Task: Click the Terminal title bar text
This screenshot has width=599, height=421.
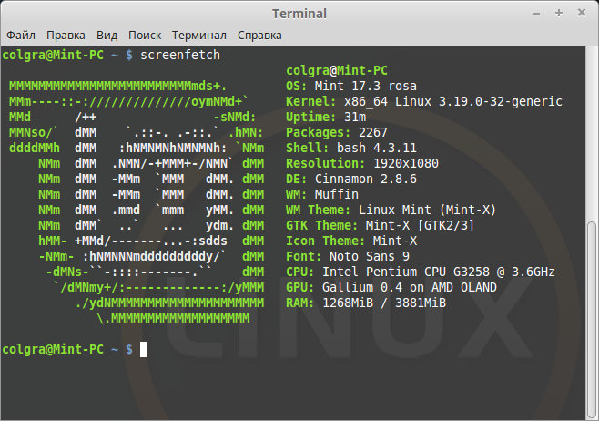Action: [299, 13]
